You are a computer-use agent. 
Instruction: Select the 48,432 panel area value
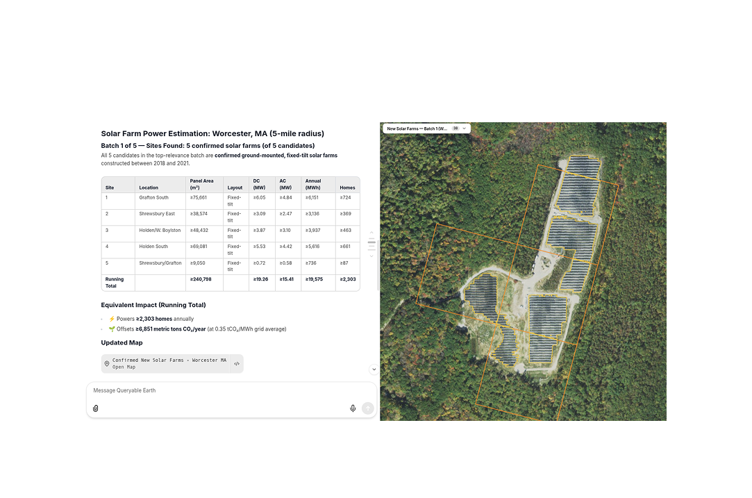(x=199, y=231)
